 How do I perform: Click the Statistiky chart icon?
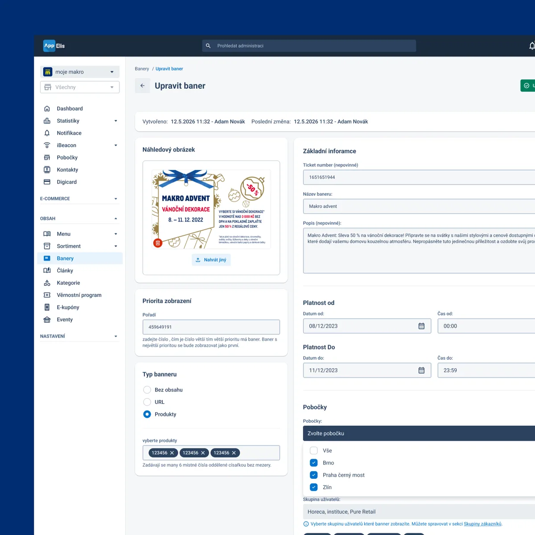(x=47, y=121)
